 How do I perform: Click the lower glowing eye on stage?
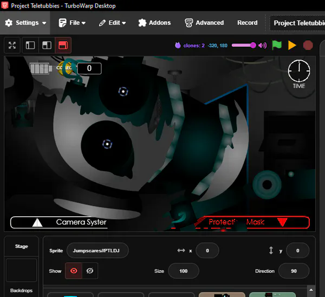click(107, 144)
